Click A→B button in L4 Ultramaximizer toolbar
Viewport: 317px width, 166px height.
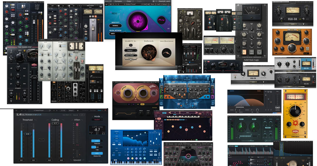point(63,110)
